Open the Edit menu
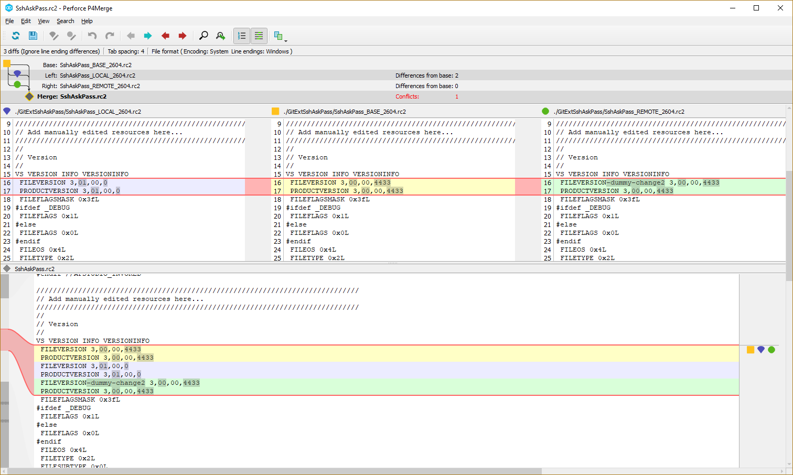 (x=26, y=21)
